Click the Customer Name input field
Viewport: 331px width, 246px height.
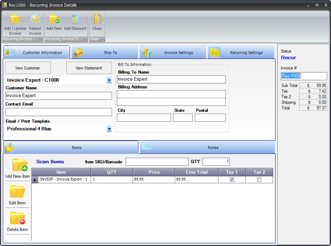click(x=58, y=96)
